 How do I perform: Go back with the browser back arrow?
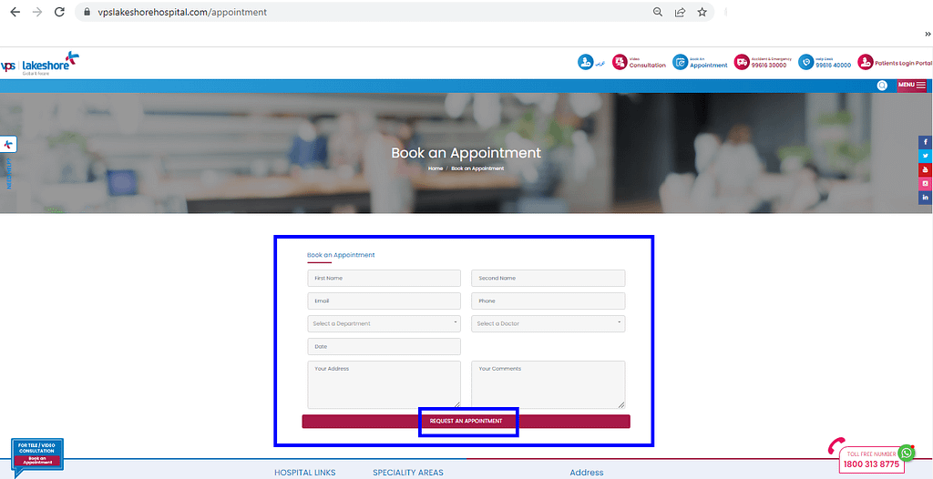pyautogui.click(x=15, y=12)
